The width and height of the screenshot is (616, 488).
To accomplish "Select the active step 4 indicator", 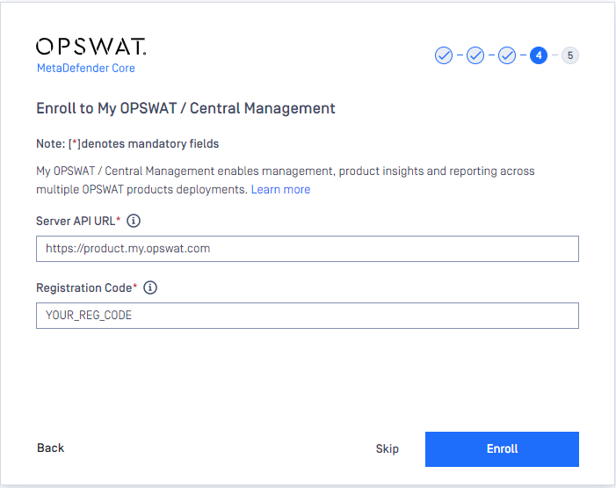I will point(539,55).
